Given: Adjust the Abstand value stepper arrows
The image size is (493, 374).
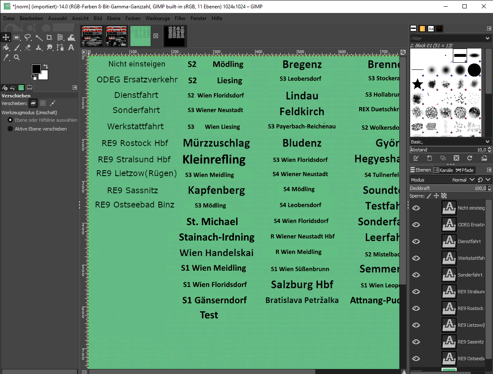Looking at the screenshot, I should pyautogui.click(x=490, y=150).
